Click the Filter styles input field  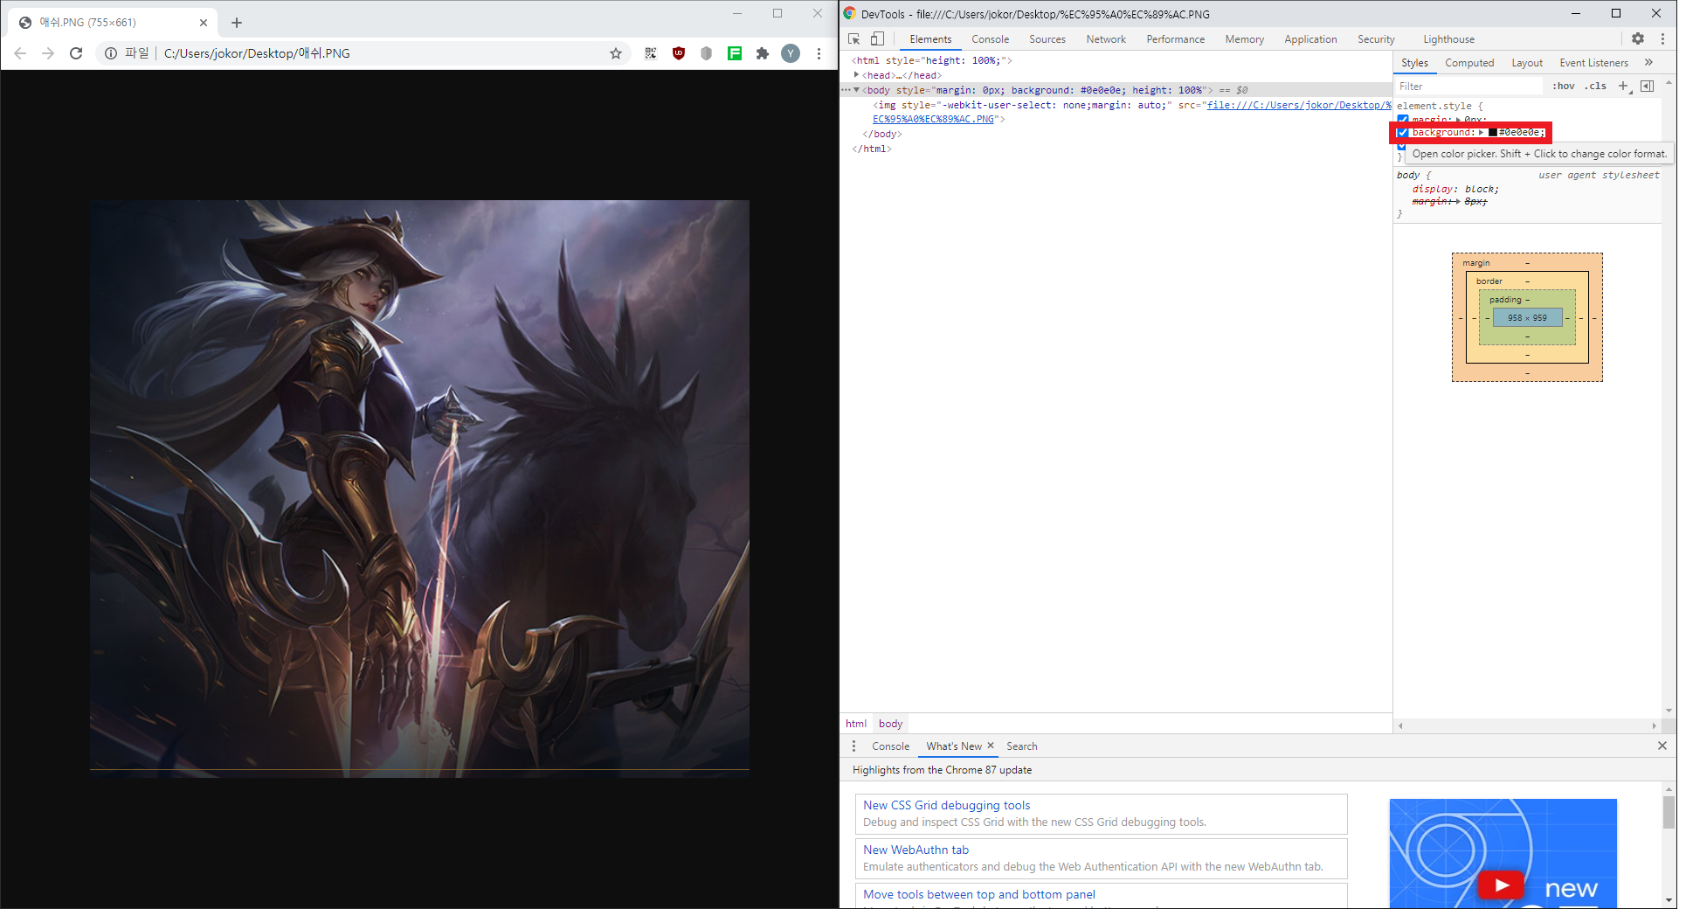(x=1468, y=86)
